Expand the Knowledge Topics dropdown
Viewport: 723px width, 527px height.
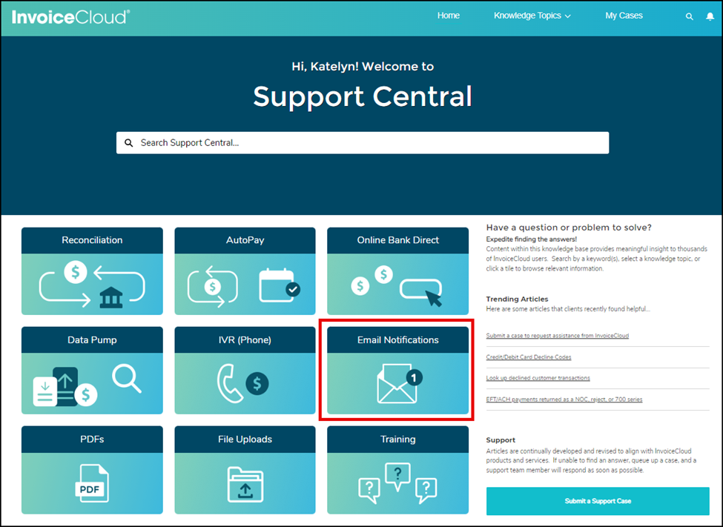pyautogui.click(x=532, y=16)
